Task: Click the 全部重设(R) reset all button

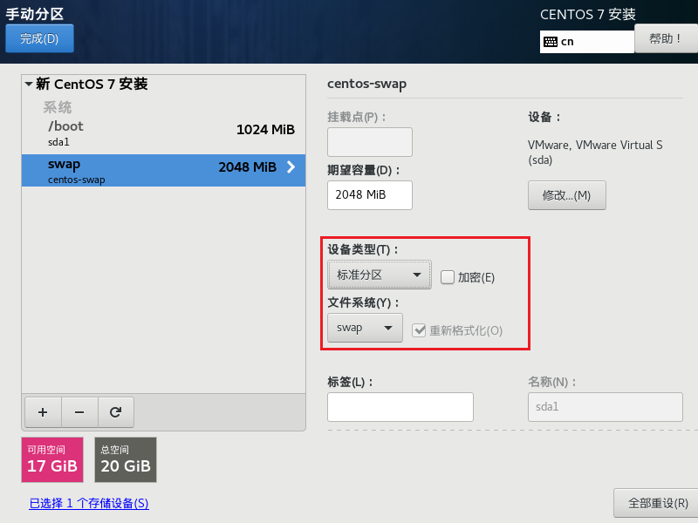Action: tap(656, 503)
